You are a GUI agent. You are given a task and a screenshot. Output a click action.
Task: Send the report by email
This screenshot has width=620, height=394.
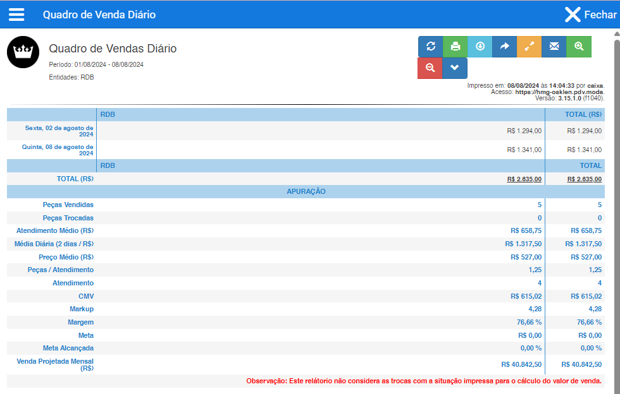point(554,46)
